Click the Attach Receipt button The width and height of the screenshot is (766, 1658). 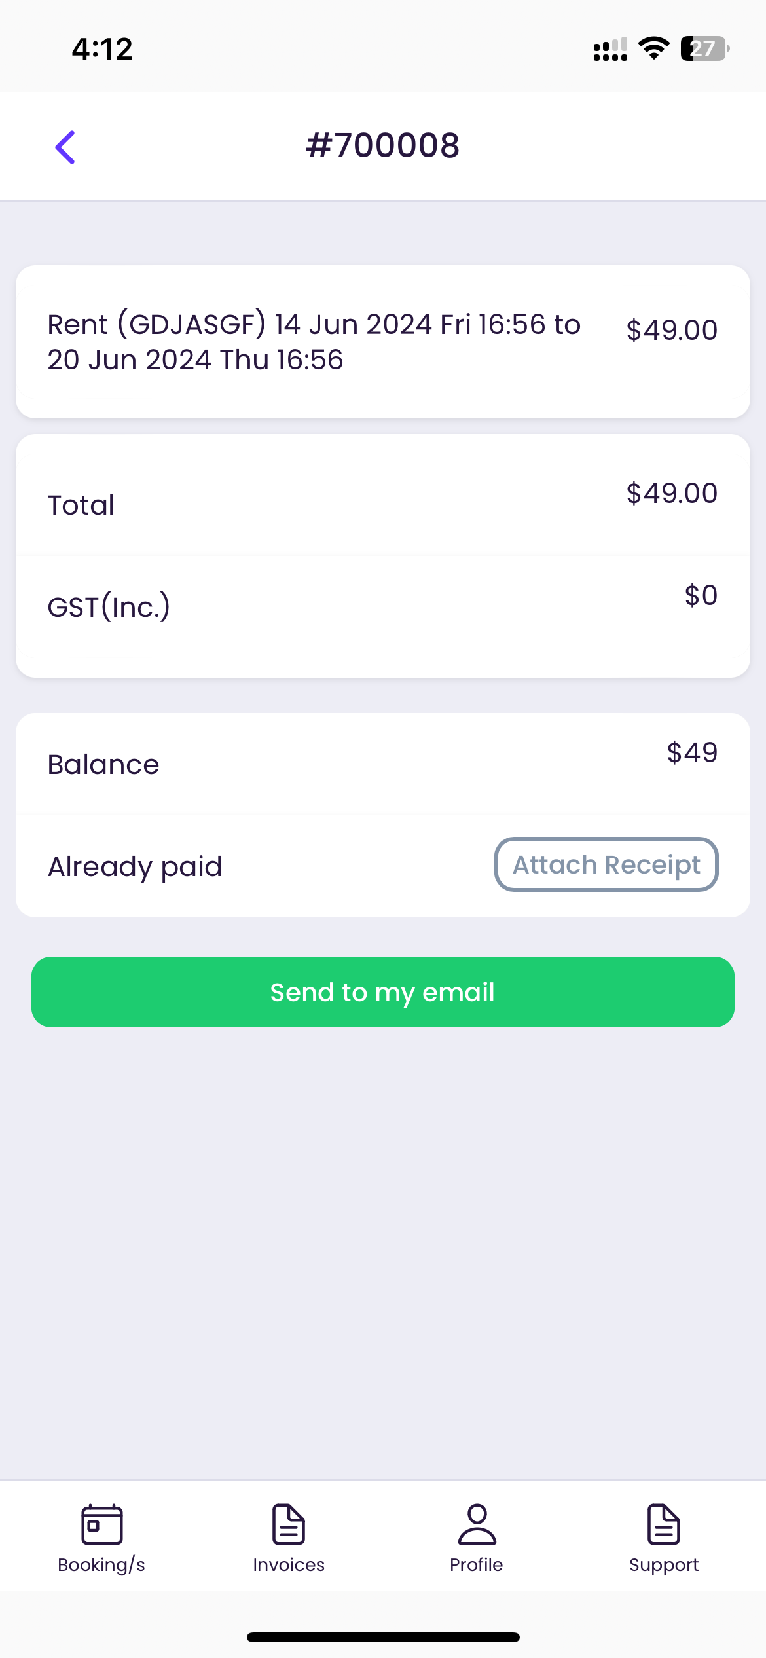606,864
